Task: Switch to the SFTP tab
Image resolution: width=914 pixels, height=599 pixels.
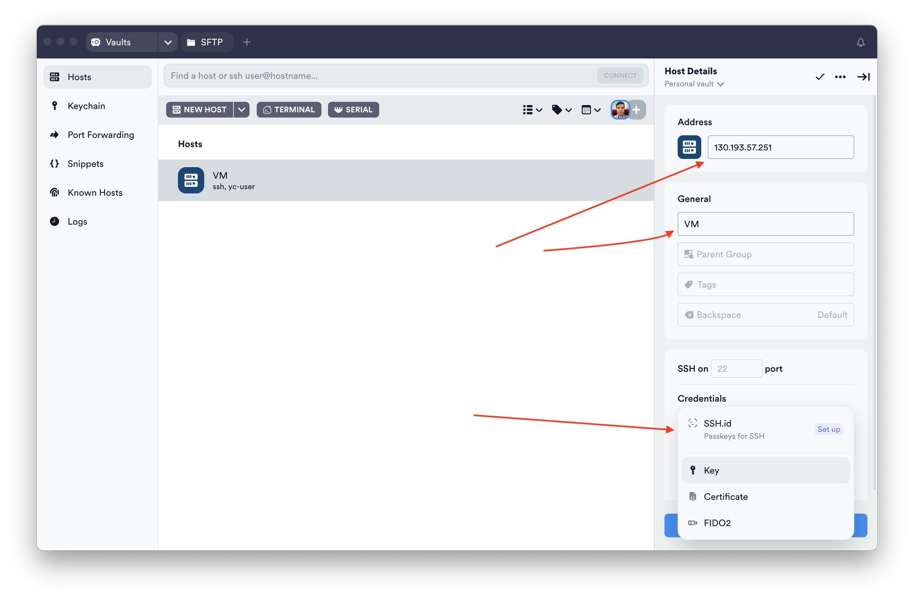Action: pos(206,42)
